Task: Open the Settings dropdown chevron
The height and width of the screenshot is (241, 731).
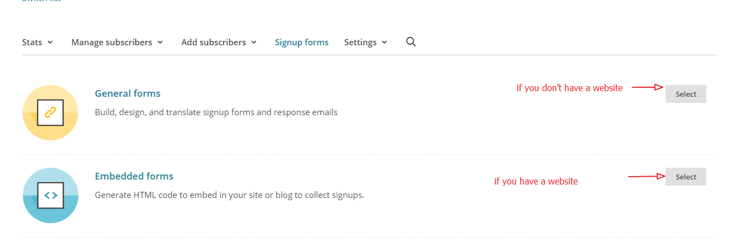Action: [x=384, y=42]
